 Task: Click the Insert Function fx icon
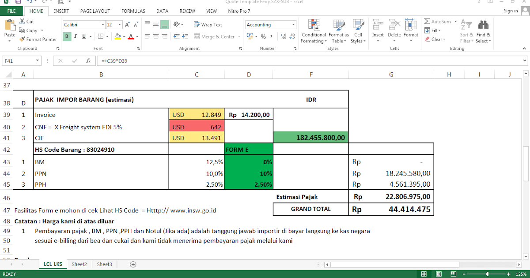[88, 61]
